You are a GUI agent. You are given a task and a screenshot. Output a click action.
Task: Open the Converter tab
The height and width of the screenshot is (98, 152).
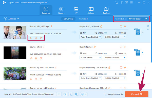pyautogui.click(x=46, y=10)
